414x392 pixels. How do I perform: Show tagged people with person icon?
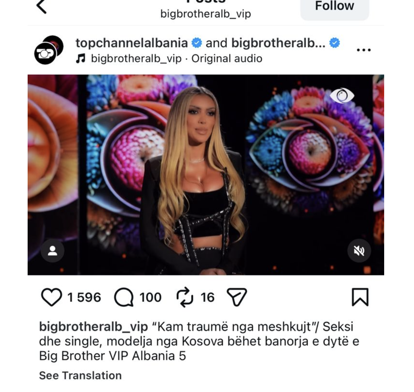coord(53,251)
